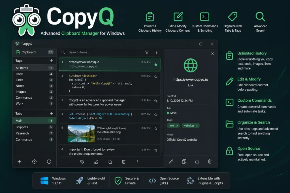Click the Secure & Private shield icon
The image size is (290, 193).
pos(118,181)
